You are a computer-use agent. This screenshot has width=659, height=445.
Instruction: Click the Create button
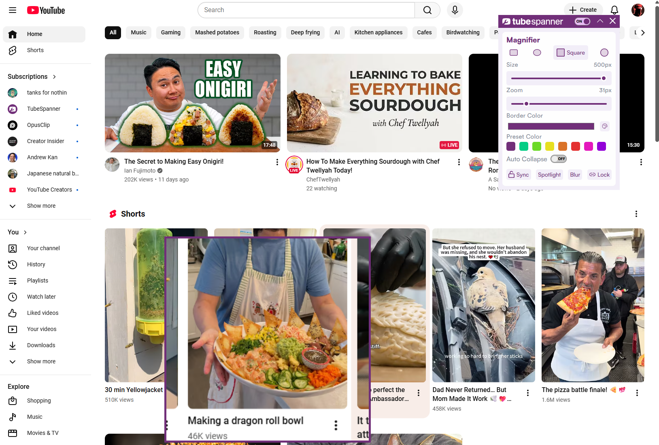pos(583,10)
